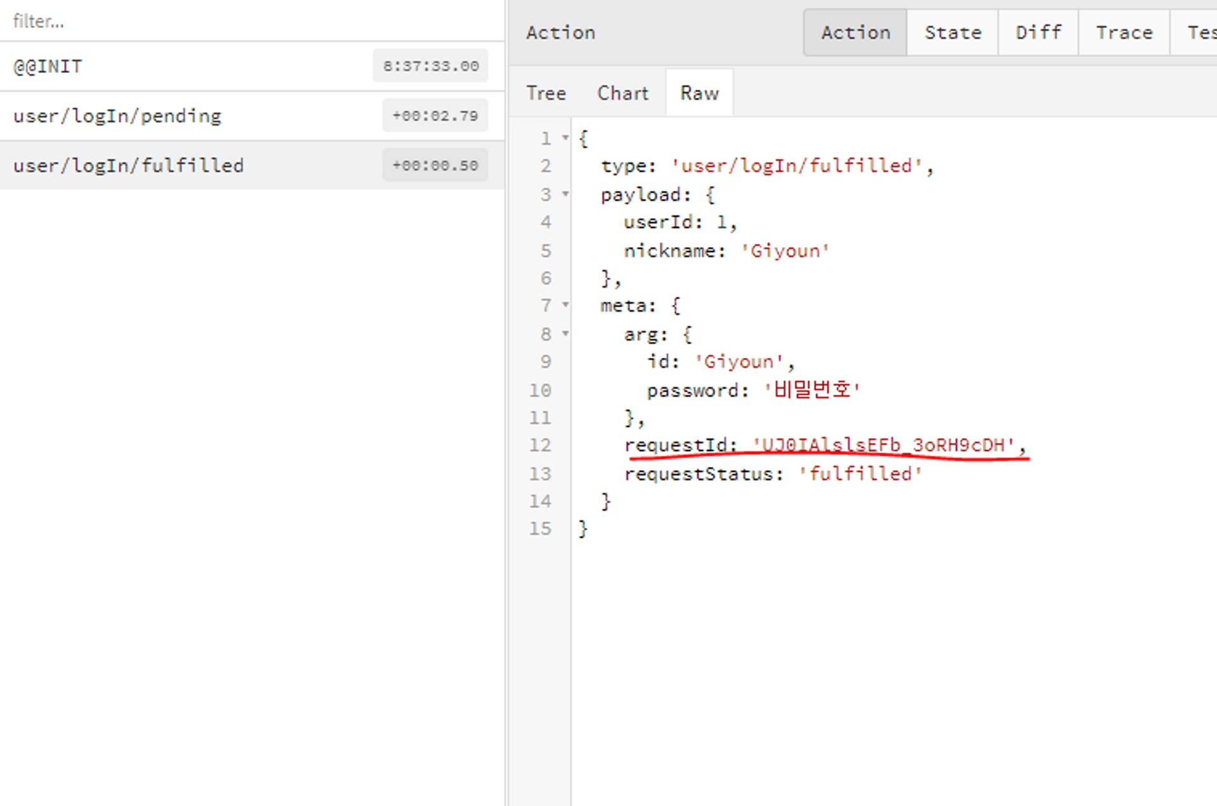Screen dimensions: 1217x806
Task: Switch to the Action inspector tab
Action: tap(855, 32)
